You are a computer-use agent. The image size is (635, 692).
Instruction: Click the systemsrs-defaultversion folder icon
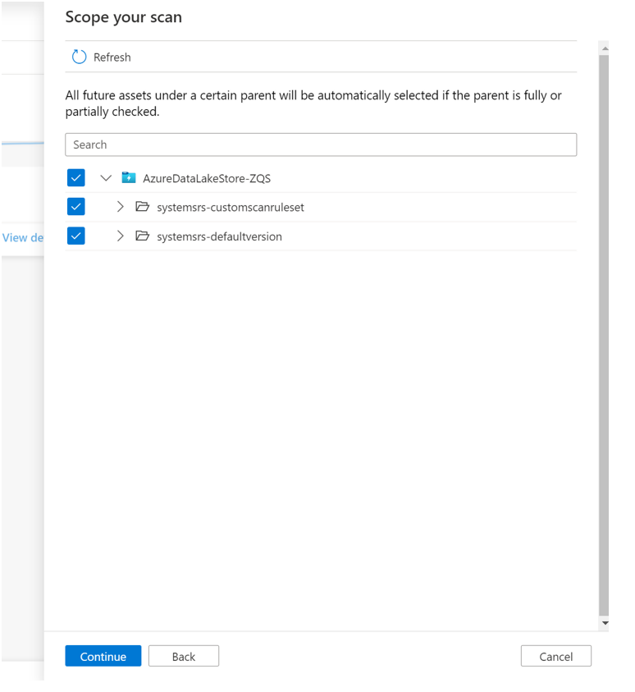tap(142, 236)
